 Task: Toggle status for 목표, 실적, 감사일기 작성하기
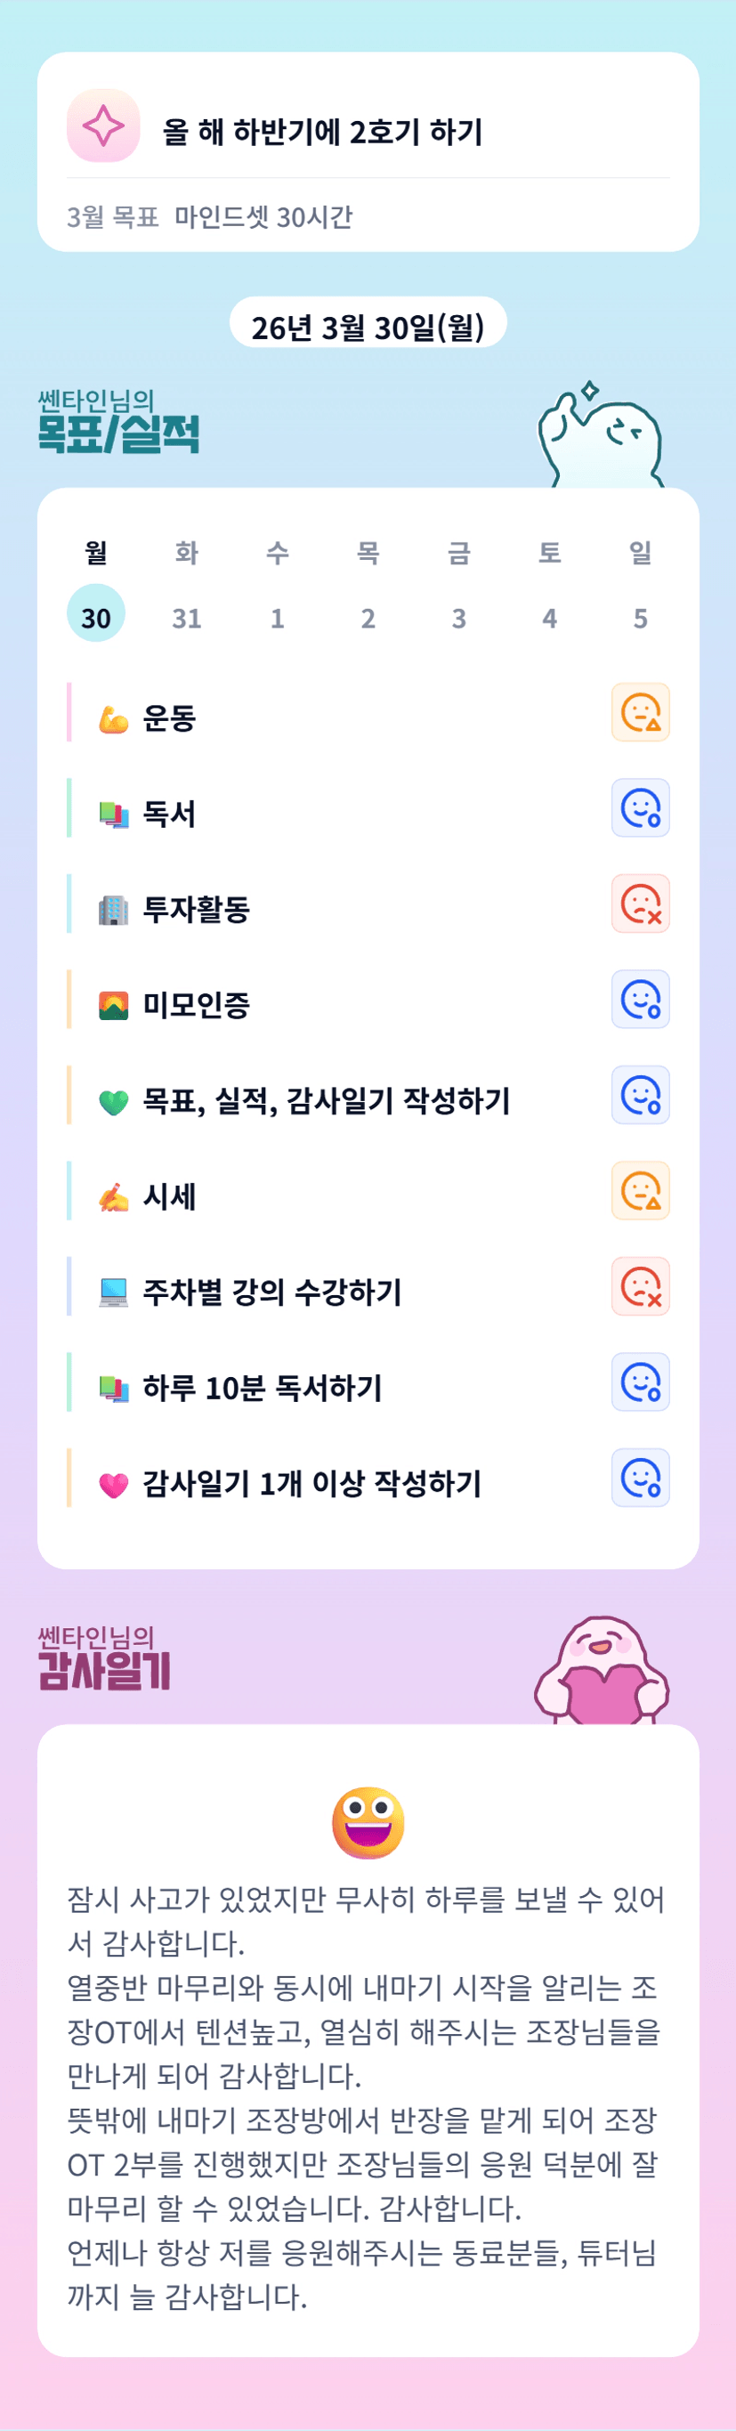(641, 1095)
